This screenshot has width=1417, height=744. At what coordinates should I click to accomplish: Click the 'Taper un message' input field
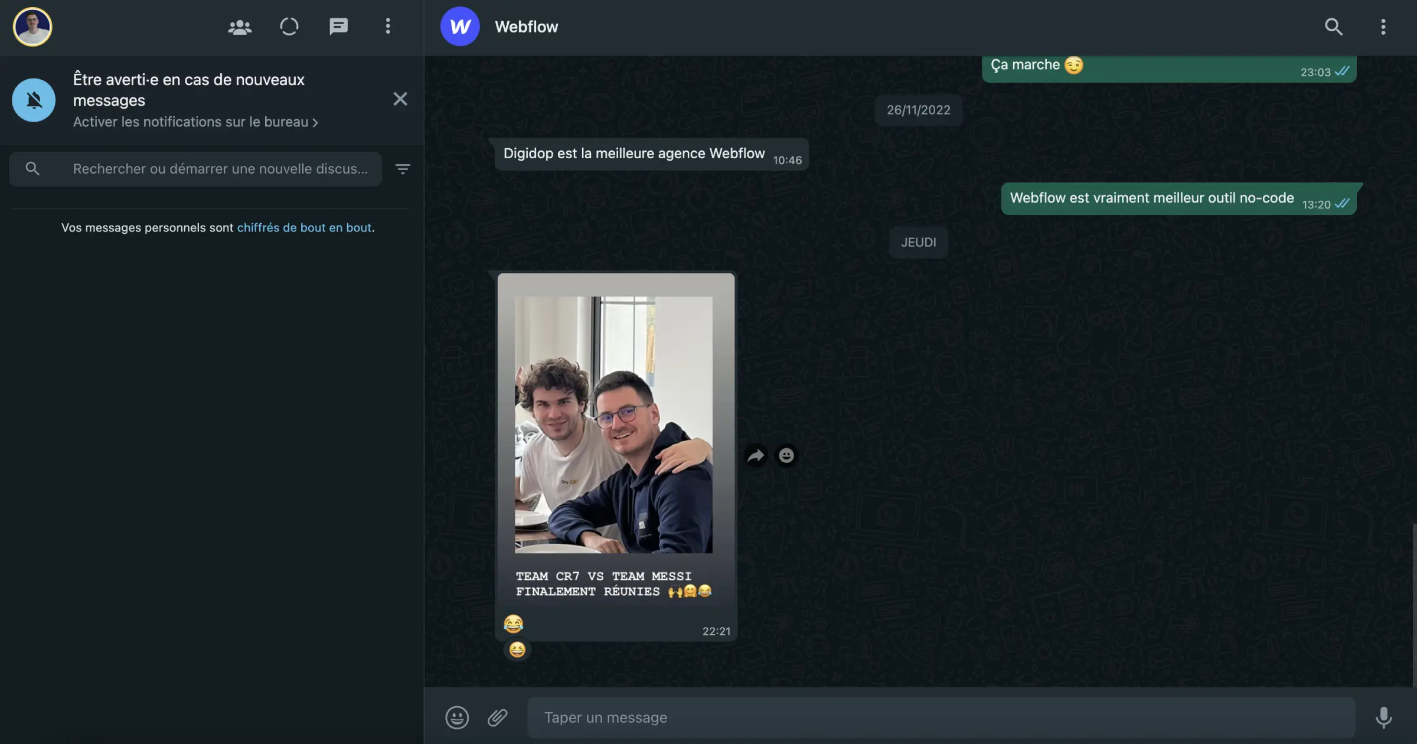(941, 717)
